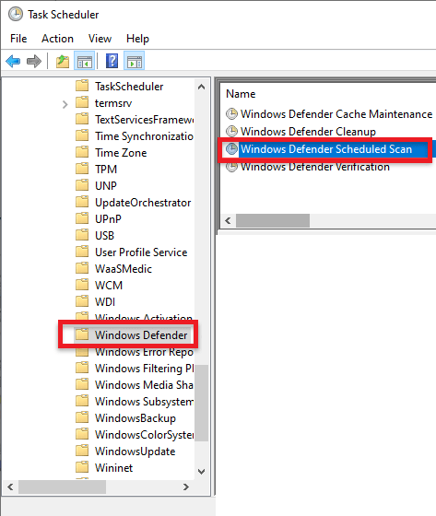Open the View menu
The height and width of the screenshot is (516, 436).
(x=100, y=39)
